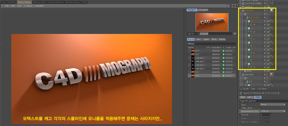Open the Mode menu in attribute manager
The height and width of the screenshot is (126, 288).
click(246, 89)
